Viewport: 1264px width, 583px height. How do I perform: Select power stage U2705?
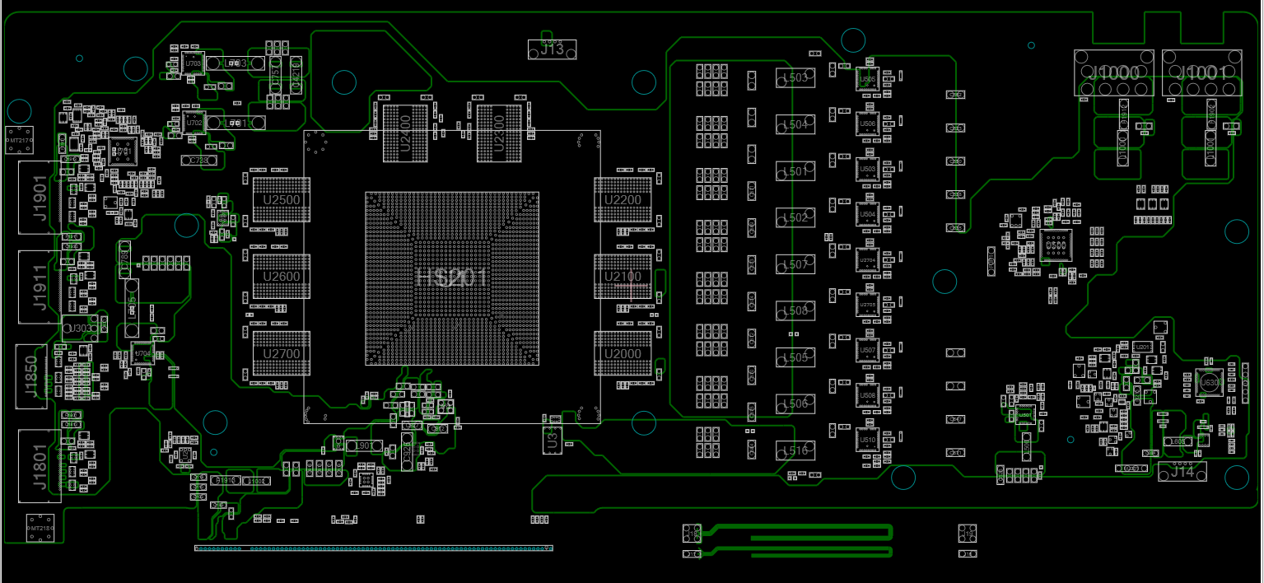pos(867,305)
